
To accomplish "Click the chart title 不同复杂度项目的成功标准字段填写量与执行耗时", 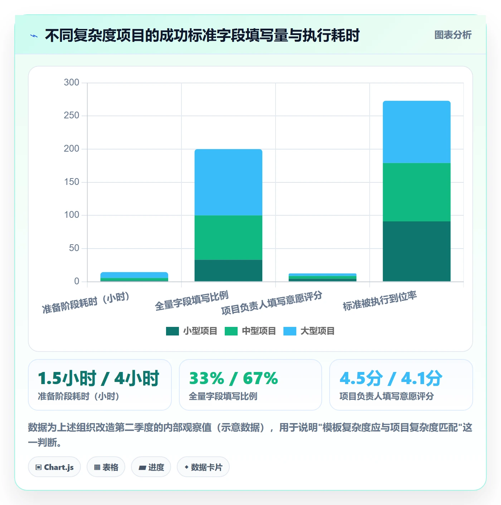I will pyautogui.click(x=202, y=35).
